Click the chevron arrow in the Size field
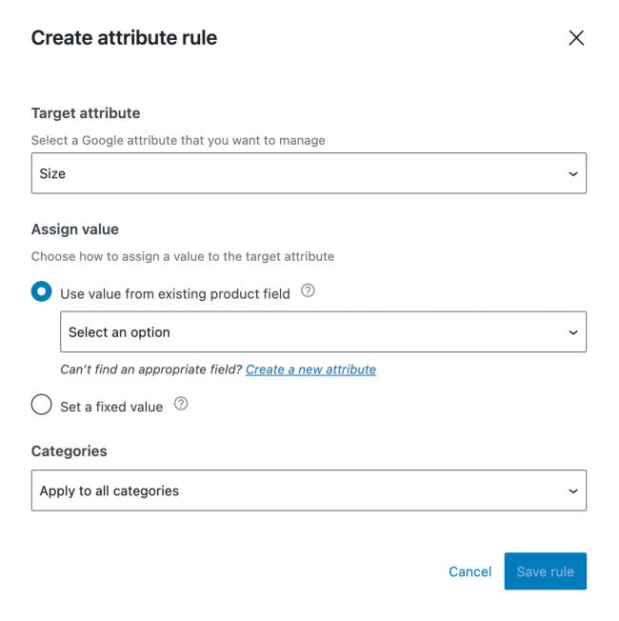 pyautogui.click(x=573, y=174)
